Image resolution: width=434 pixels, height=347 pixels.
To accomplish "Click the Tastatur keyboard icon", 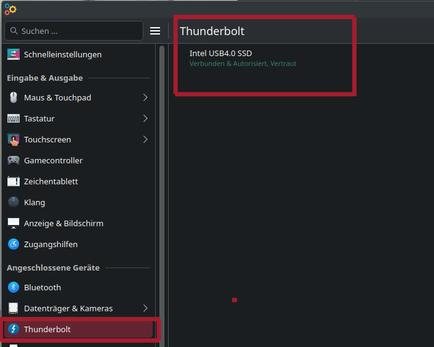I will [x=14, y=118].
